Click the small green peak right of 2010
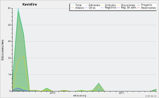 pyautogui.click(x=64, y=90)
